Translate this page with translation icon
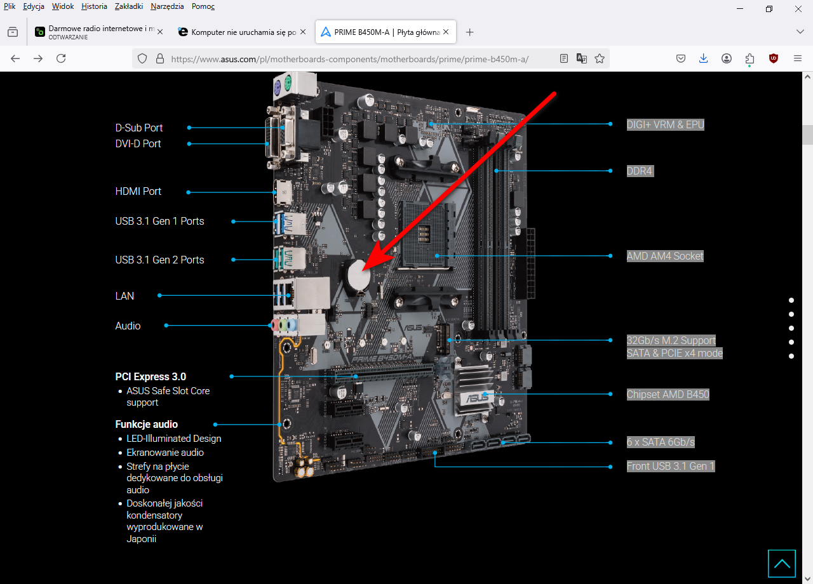The height and width of the screenshot is (584, 813). [x=582, y=58]
